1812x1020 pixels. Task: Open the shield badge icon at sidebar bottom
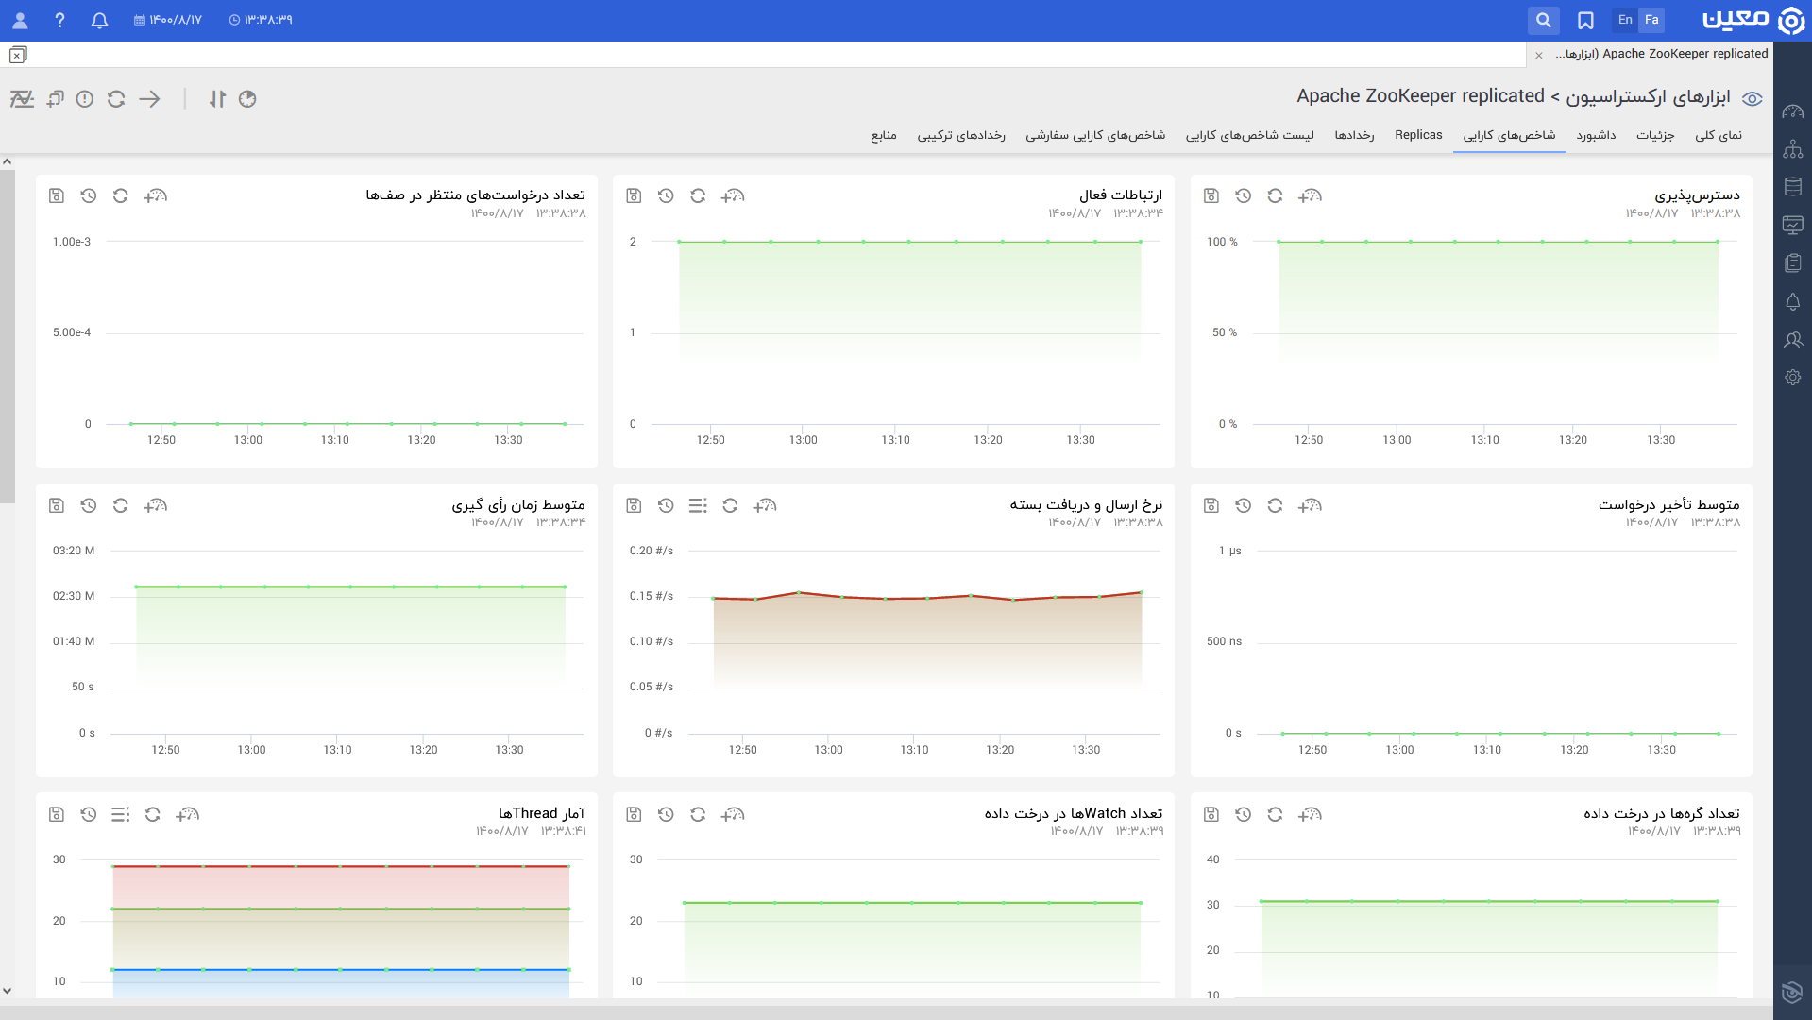pos(1792,992)
